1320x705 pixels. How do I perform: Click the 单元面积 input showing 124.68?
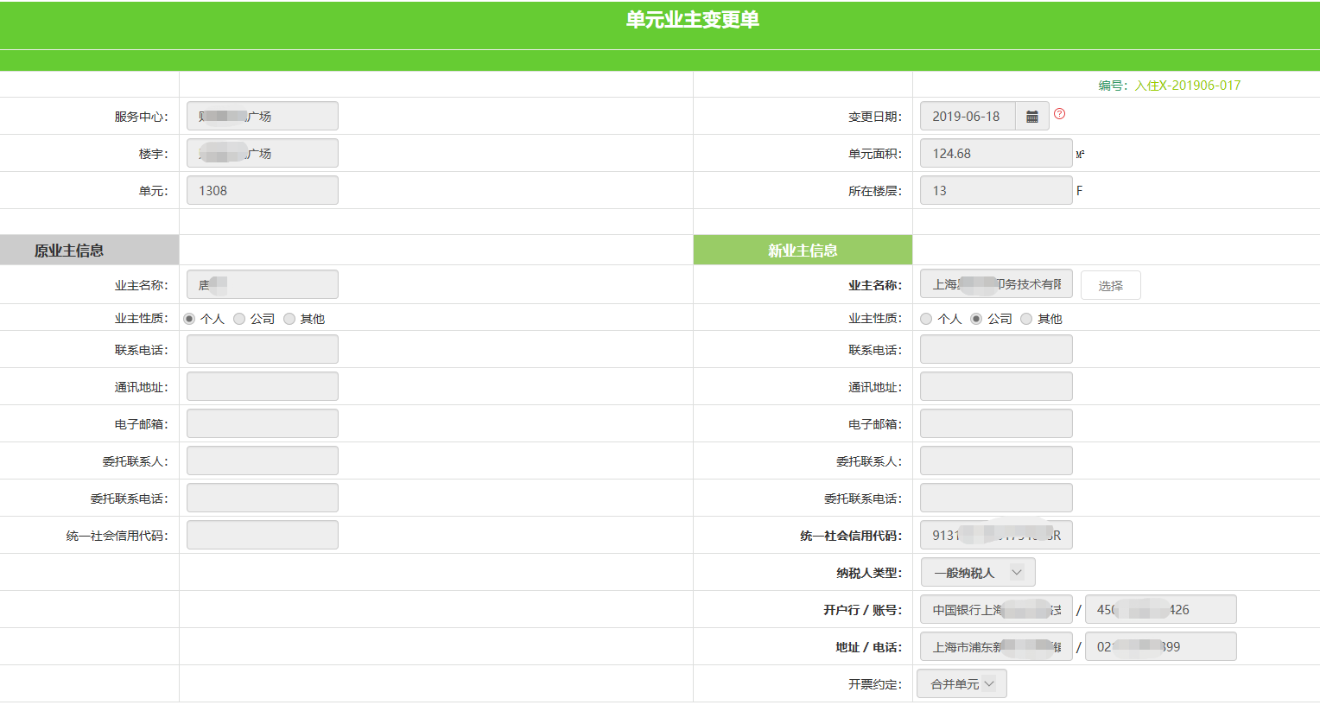(x=995, y=154)
